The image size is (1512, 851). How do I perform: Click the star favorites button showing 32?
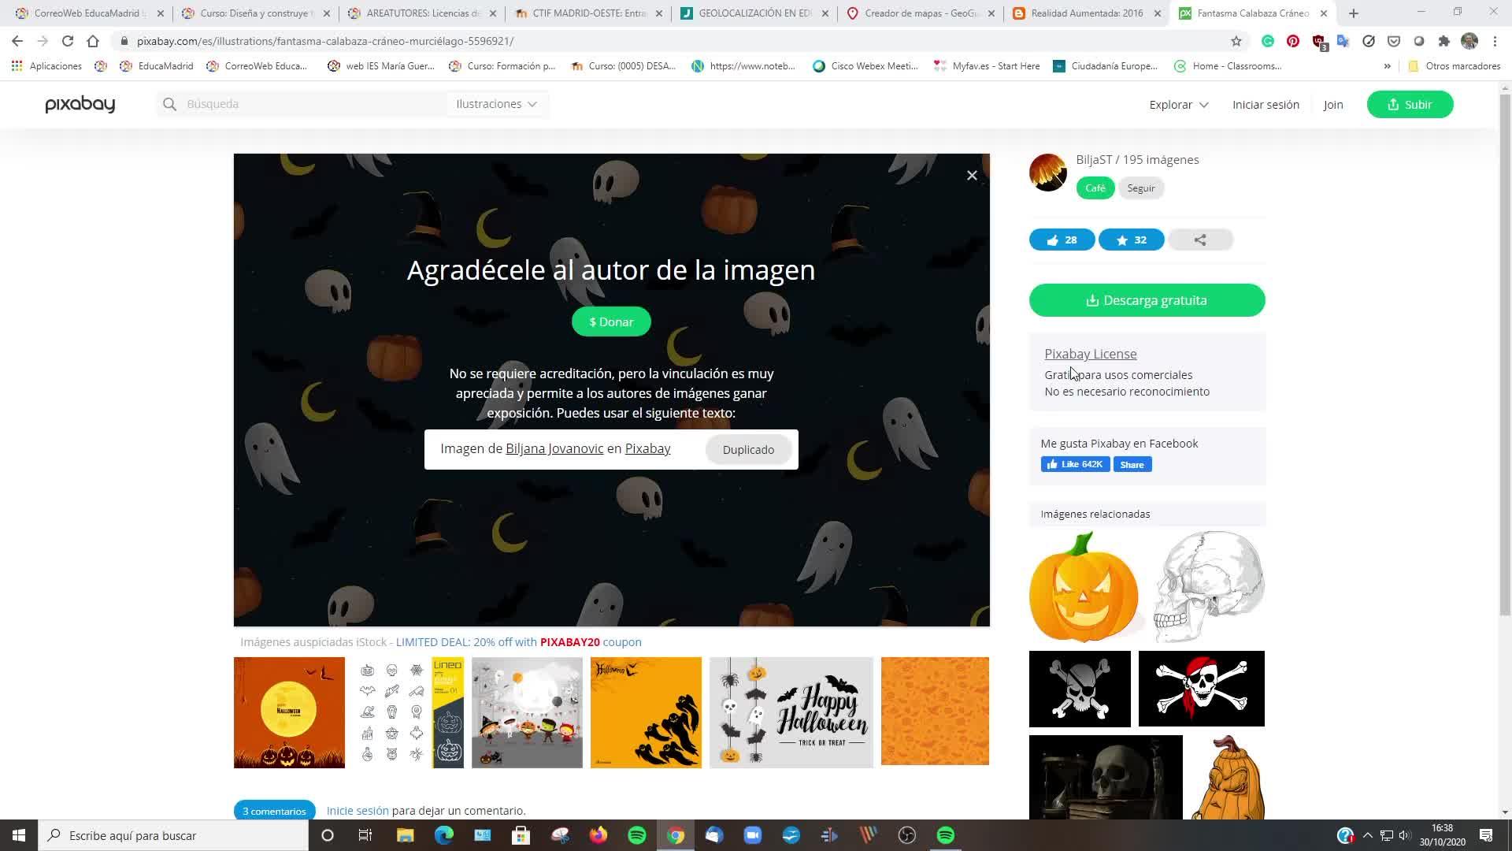point(1131,240)
